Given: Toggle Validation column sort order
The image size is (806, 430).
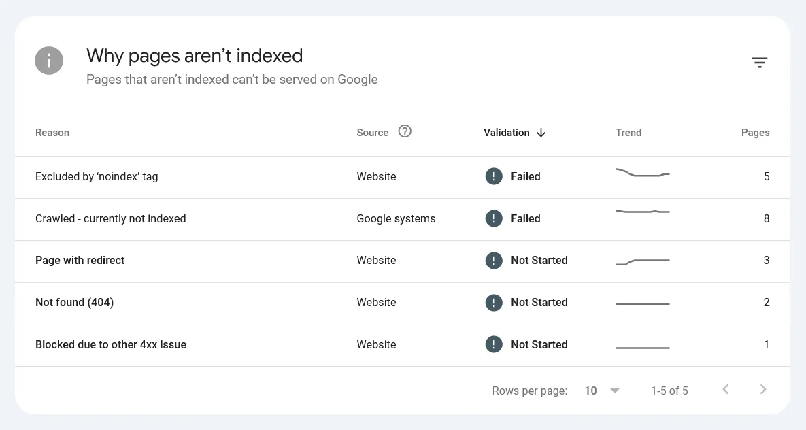Looking at the screenshot, I should tap(541, 133).
